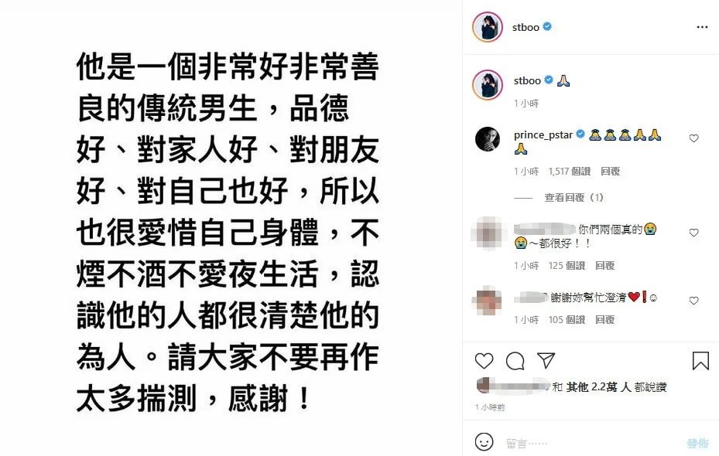
Task: Like the 謝謝妳幫忙澄清 comment
Action: coord(693,301)
